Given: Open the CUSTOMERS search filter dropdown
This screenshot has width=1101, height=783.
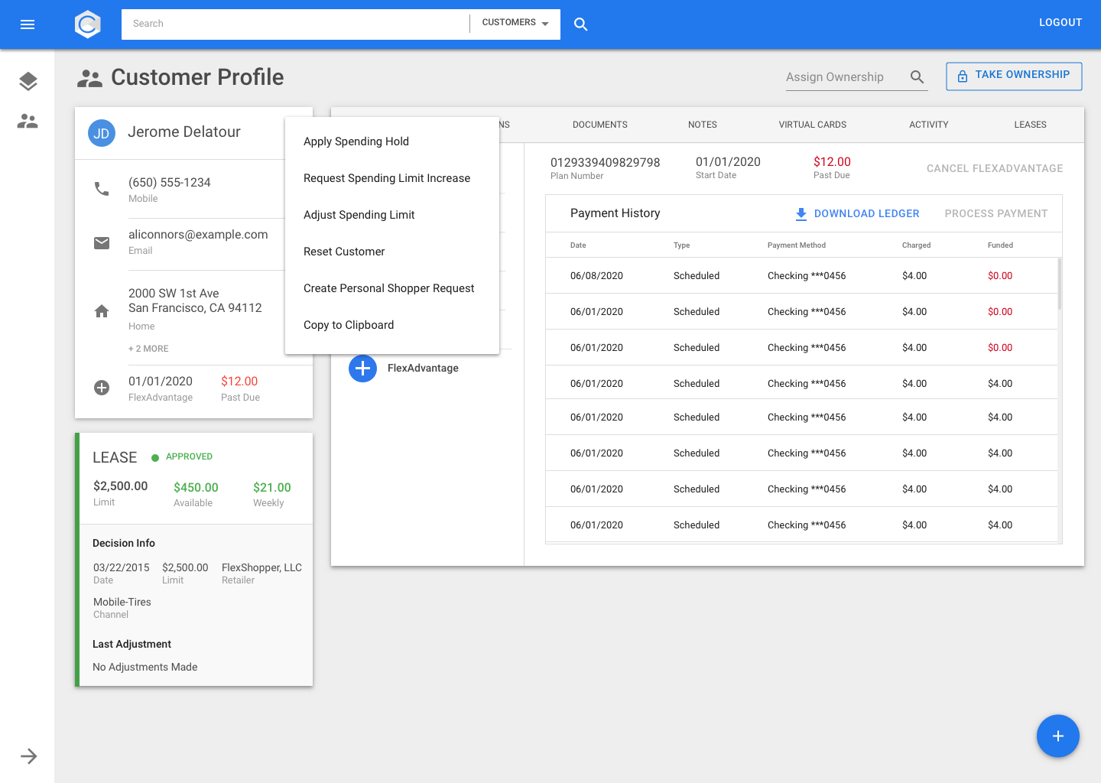Looking at the screenshot, I should click(515, 23).
